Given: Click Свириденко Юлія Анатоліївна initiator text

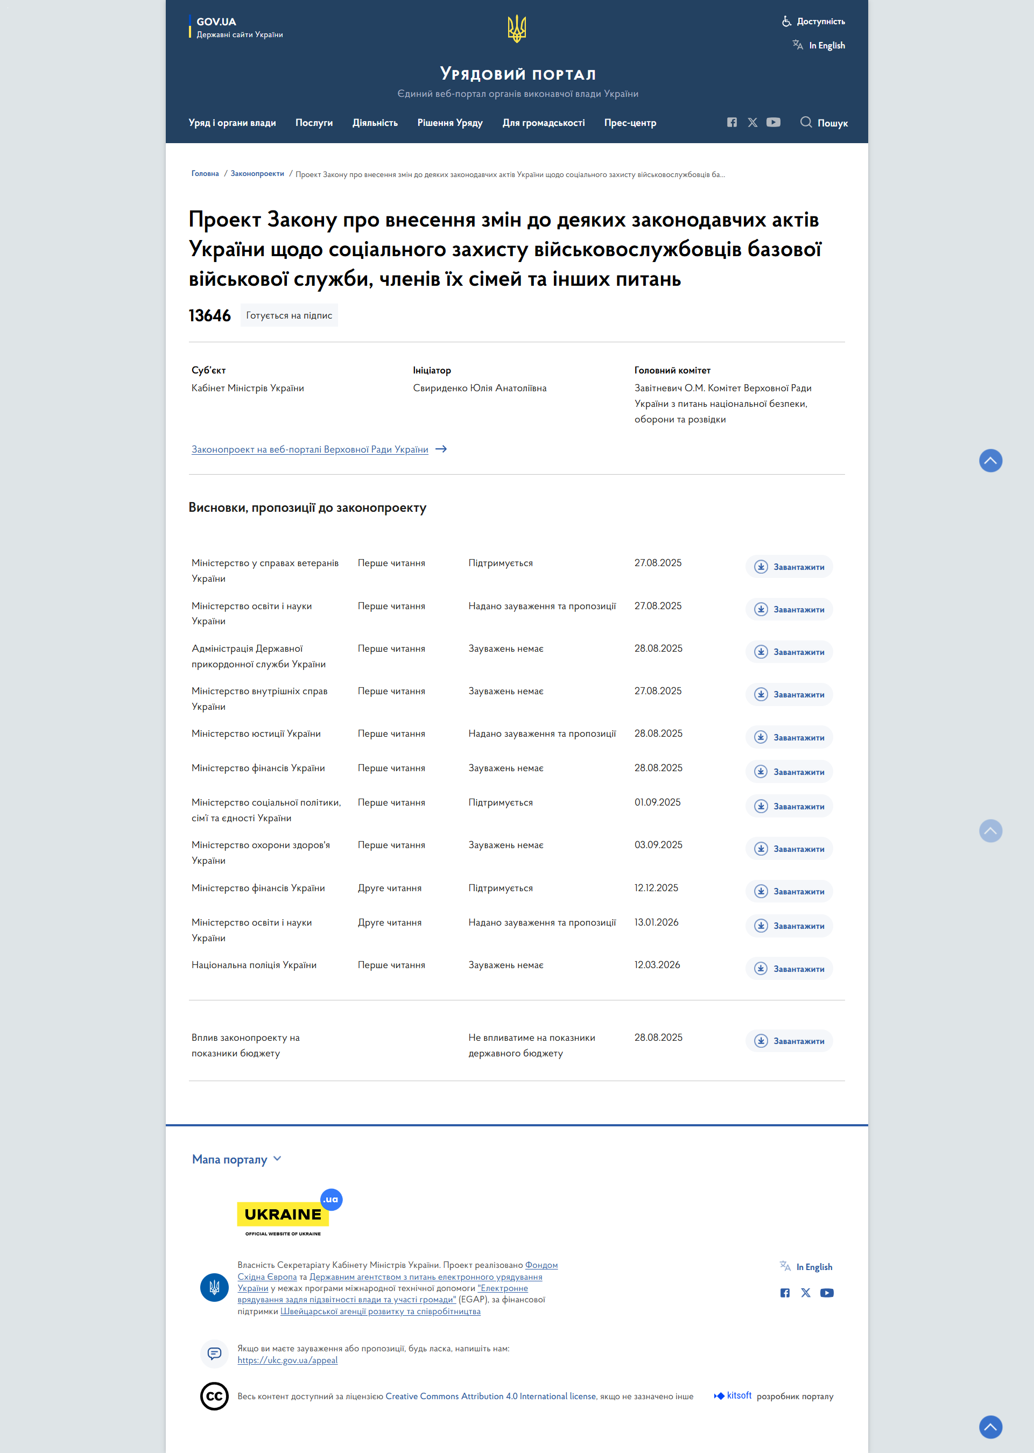Looking at the screenshot, I should 480,388.
